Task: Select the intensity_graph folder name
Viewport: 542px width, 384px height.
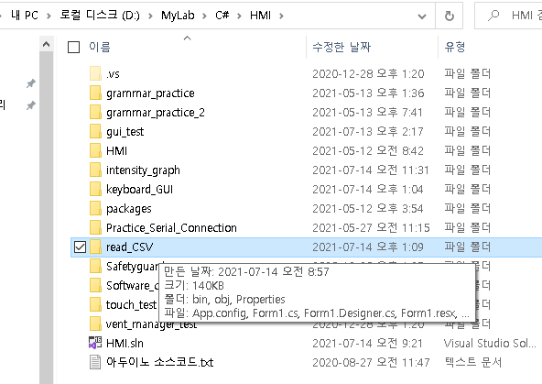Action: [143, 170]
